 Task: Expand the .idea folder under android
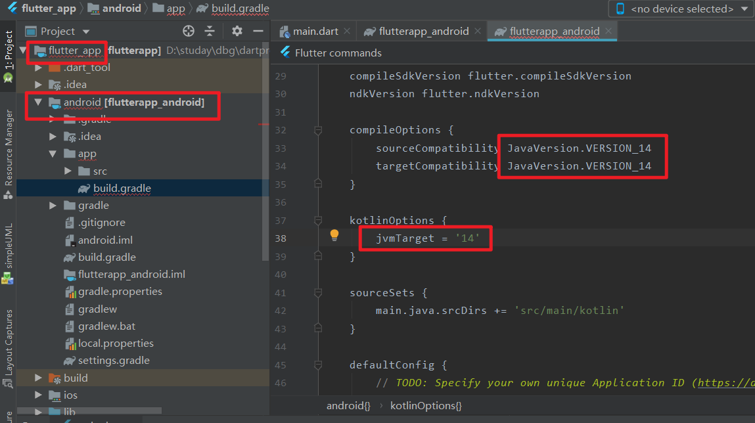click(53, 137)
